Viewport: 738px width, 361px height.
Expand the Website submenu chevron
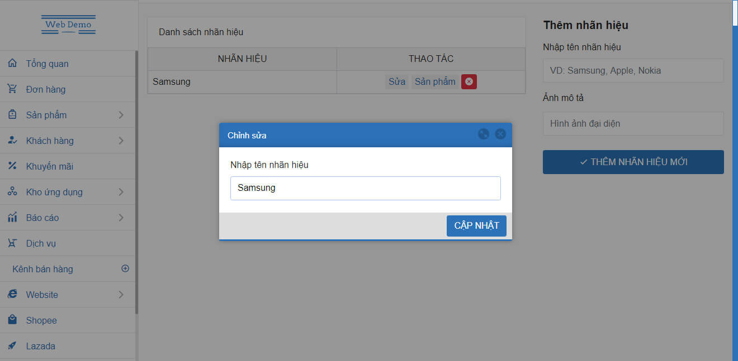point(121,295)
